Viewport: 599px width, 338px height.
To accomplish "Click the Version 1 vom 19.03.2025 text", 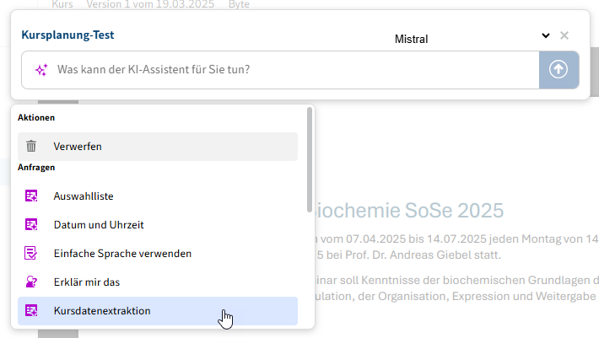I will click(150, 4).
